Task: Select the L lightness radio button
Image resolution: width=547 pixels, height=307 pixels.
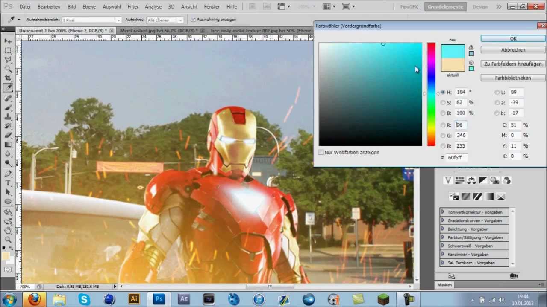Action: [x=497, y=92]
